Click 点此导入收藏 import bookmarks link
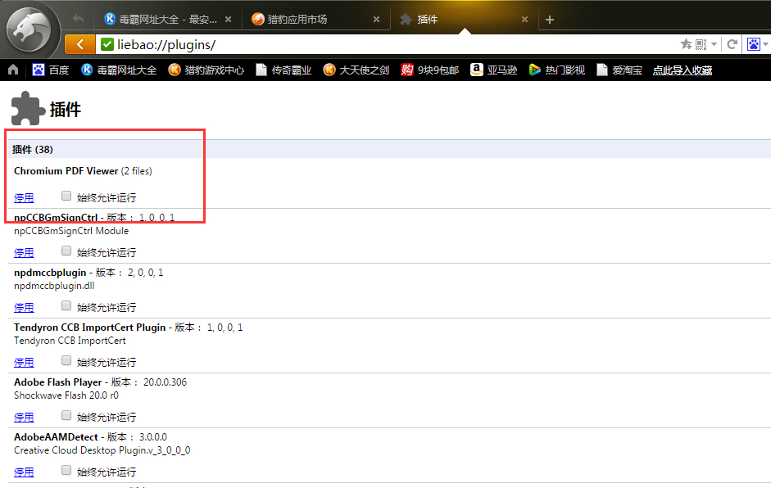 (682, 70)
